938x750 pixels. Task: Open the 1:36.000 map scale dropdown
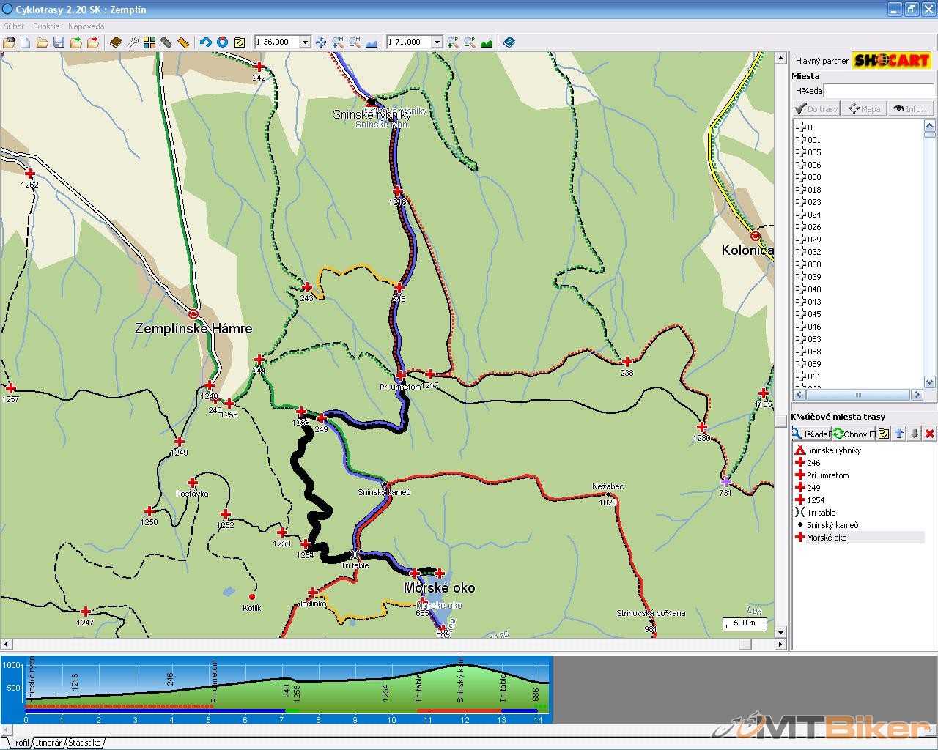pos(305,42)
